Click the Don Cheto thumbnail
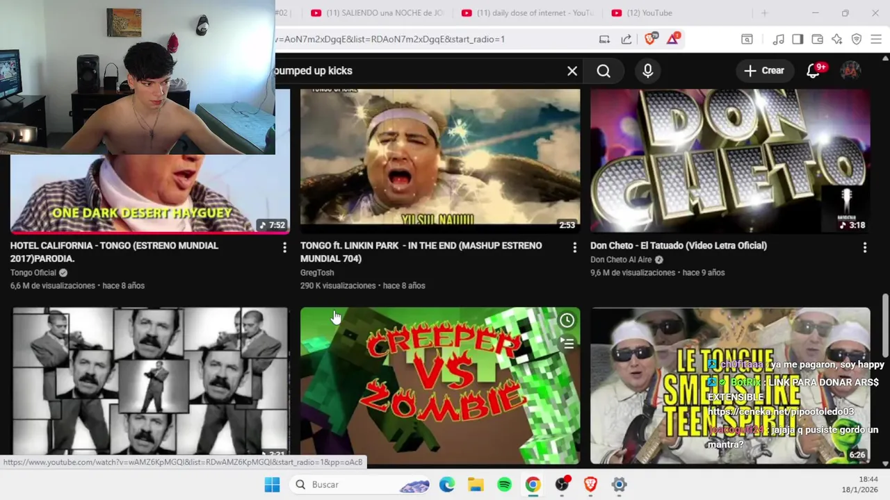 730,160
